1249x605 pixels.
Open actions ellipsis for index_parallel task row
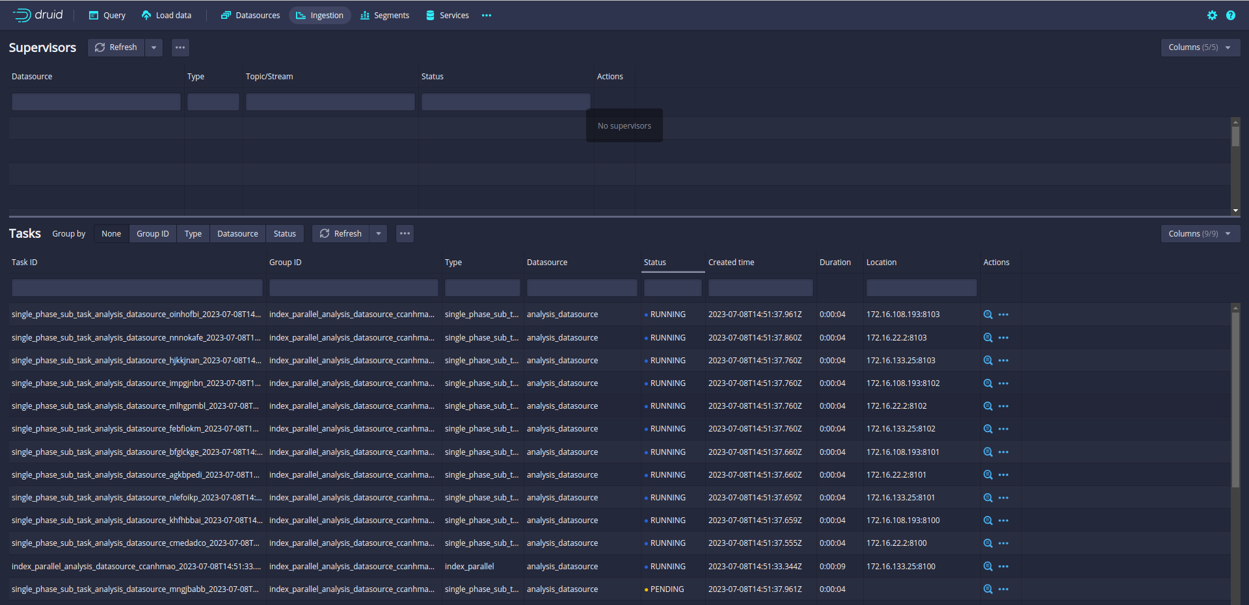tap(1004, 567)
